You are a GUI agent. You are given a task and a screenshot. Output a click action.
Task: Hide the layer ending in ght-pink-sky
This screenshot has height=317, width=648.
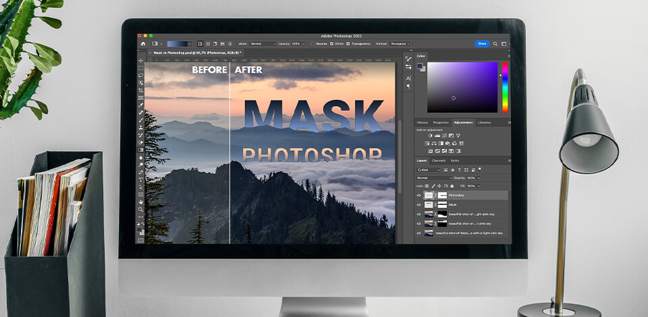(x=419, y=214)
